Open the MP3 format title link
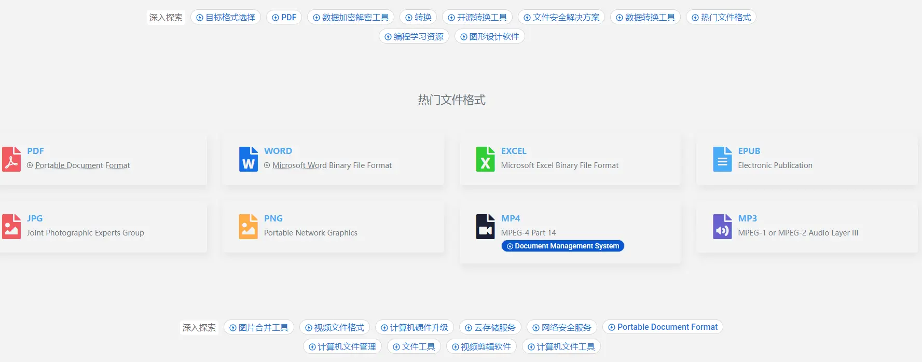Screen dimensions: 922x362 [x=748, y=218]
